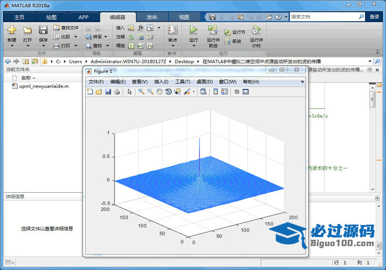Image resolution: width=386 pixels, height=270 pixels.
Task: Click the 打开 folder icon
Action: (x=28, y=30)
